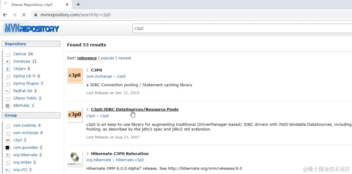Screen dimensions: 352x174
Task: Filter by Central repository
Action: (19, 54)
